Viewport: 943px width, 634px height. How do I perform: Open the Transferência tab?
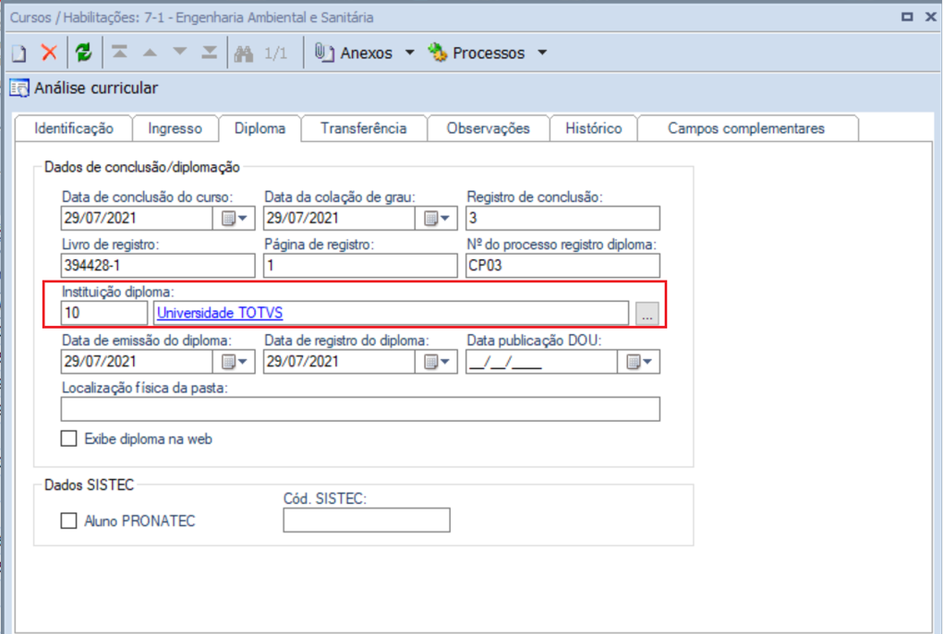(x=363, y=128)
